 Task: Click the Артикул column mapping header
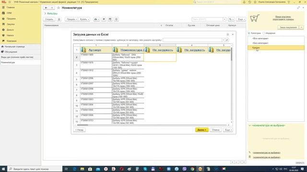coord(95,50)
